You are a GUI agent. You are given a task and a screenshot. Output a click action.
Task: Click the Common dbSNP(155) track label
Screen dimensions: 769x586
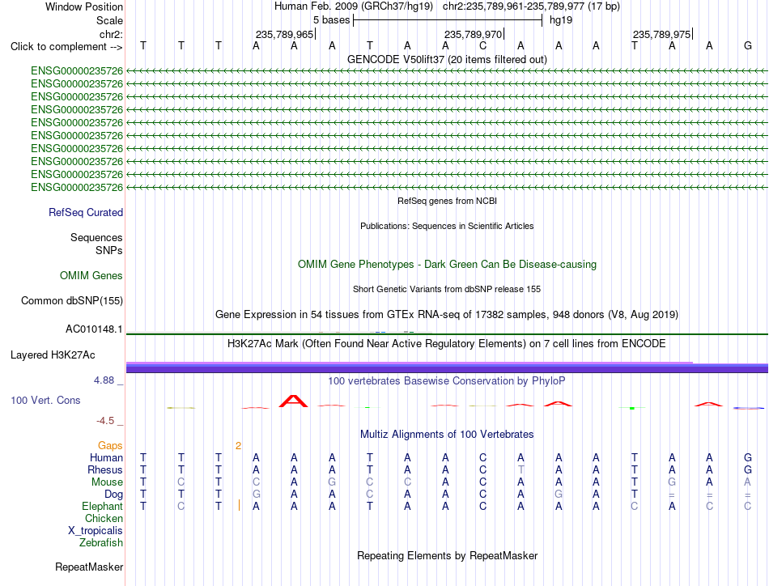(x=71, y=300)
